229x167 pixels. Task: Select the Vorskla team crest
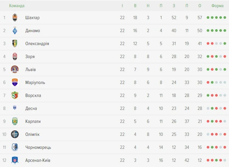[15, 95]
